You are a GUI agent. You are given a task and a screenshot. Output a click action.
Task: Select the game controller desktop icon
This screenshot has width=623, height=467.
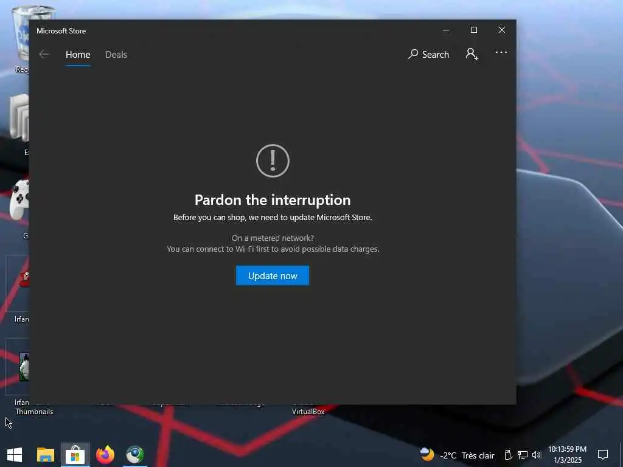(x=19, y=199)
